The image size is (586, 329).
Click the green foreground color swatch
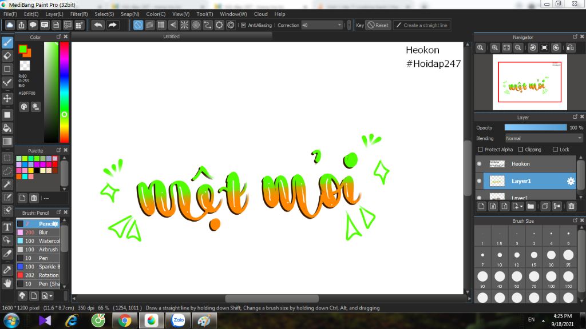[x=23, y=49]
